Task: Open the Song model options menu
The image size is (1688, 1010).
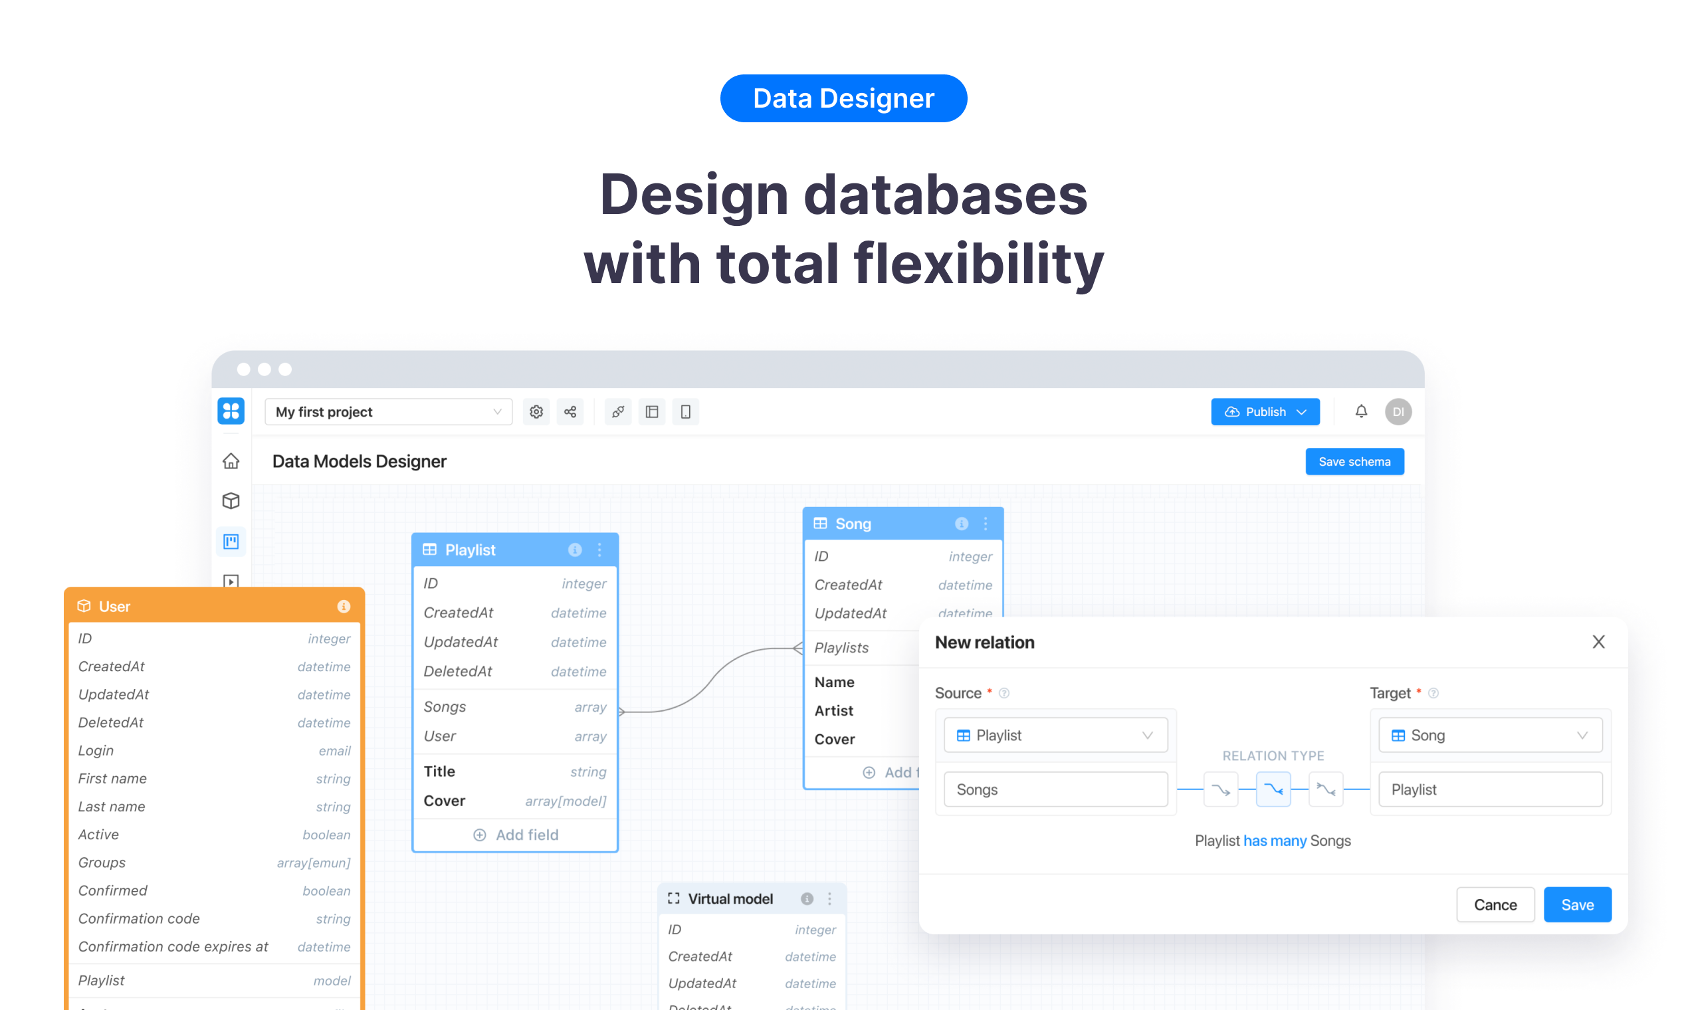Action: click(985, 524)
